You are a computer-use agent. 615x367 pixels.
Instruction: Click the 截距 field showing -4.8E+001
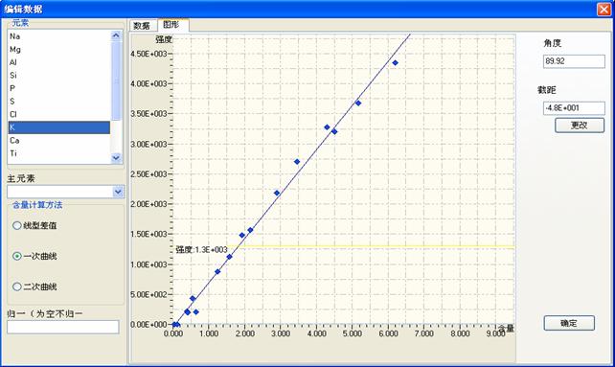coord(574,108)
